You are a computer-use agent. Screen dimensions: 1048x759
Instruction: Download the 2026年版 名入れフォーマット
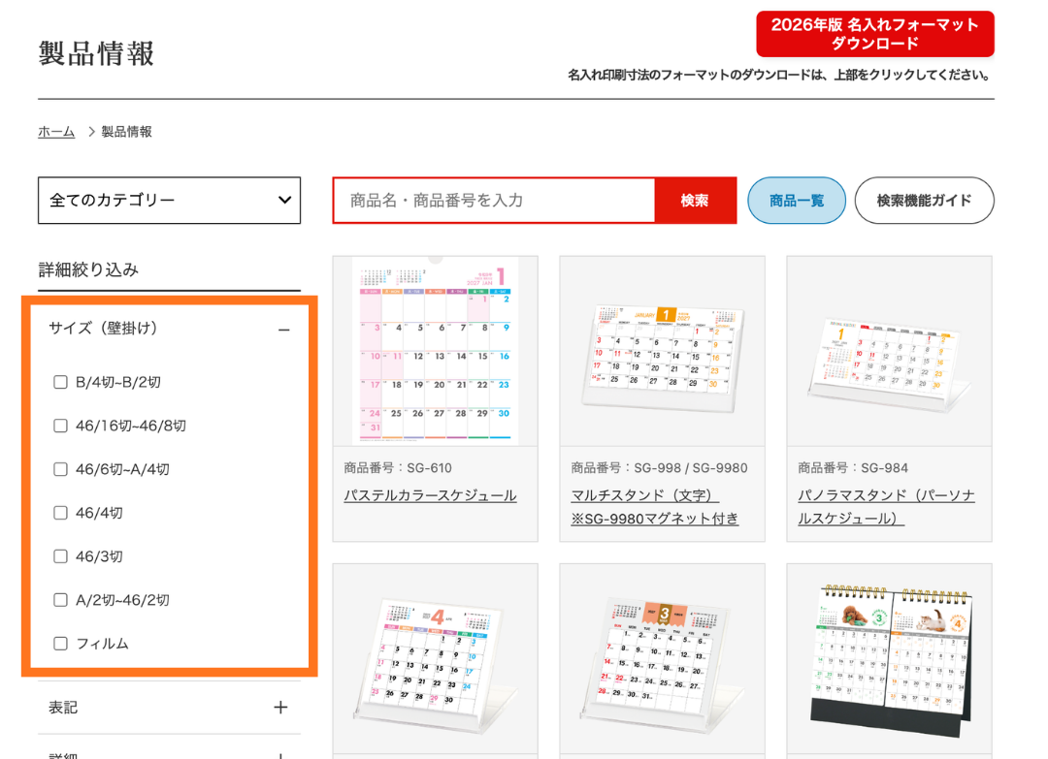click(x=874, y=34)
